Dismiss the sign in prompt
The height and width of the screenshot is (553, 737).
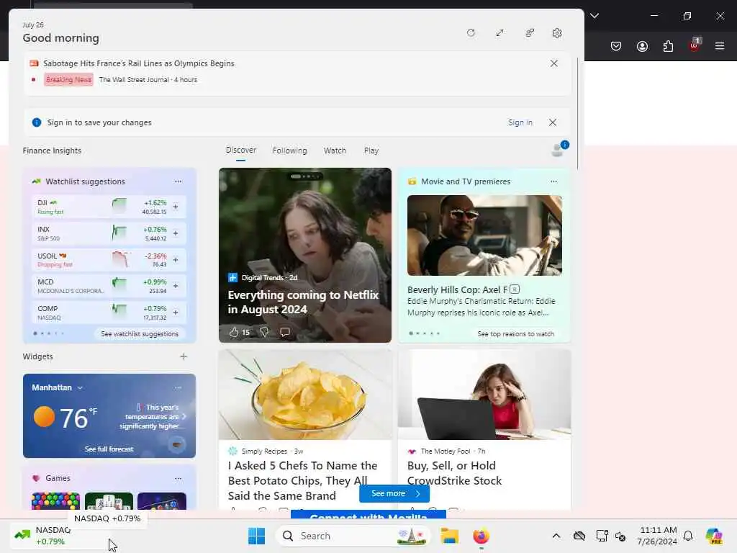552,122
